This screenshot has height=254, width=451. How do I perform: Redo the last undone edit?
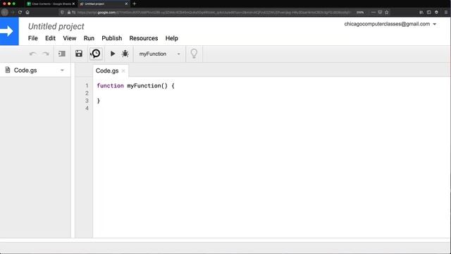46,54
